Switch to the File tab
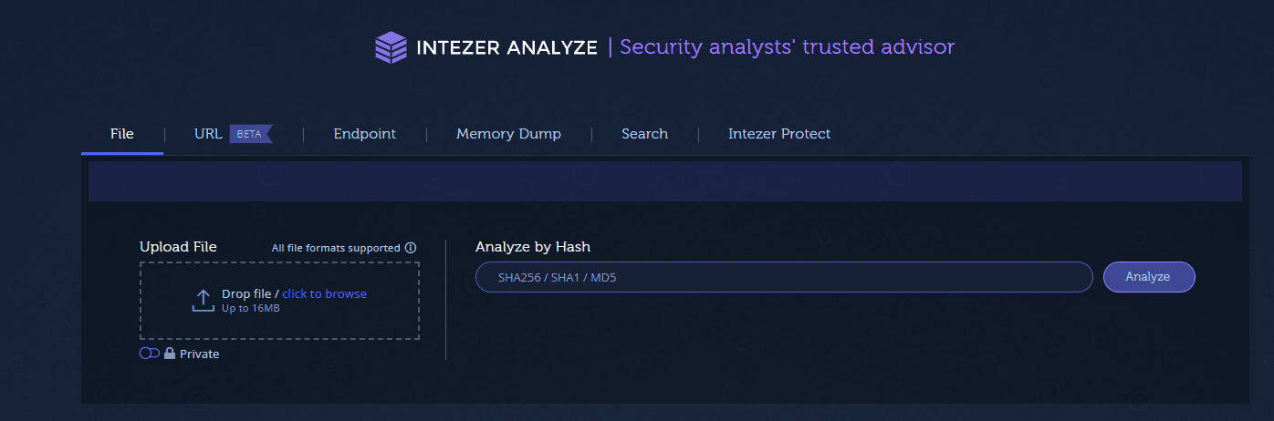Image resolution: width=1274 pixels, height=421 pixels. [122, 134]
